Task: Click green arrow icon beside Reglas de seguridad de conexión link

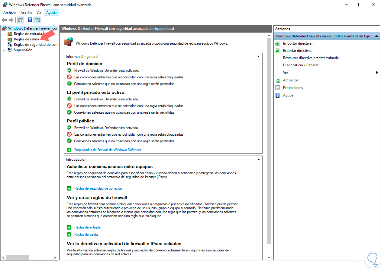Action: click(x=69, y=188)
